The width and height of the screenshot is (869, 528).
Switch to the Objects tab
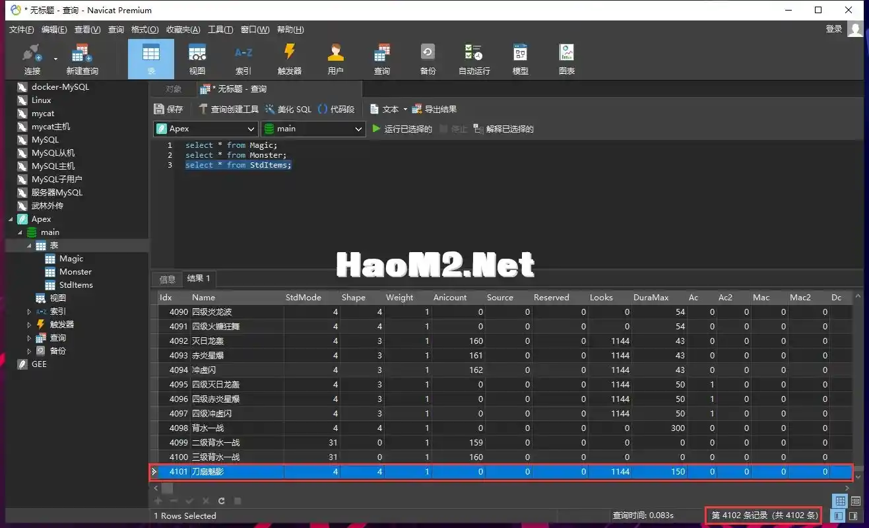pyautogui.click(x=174, y=89)
